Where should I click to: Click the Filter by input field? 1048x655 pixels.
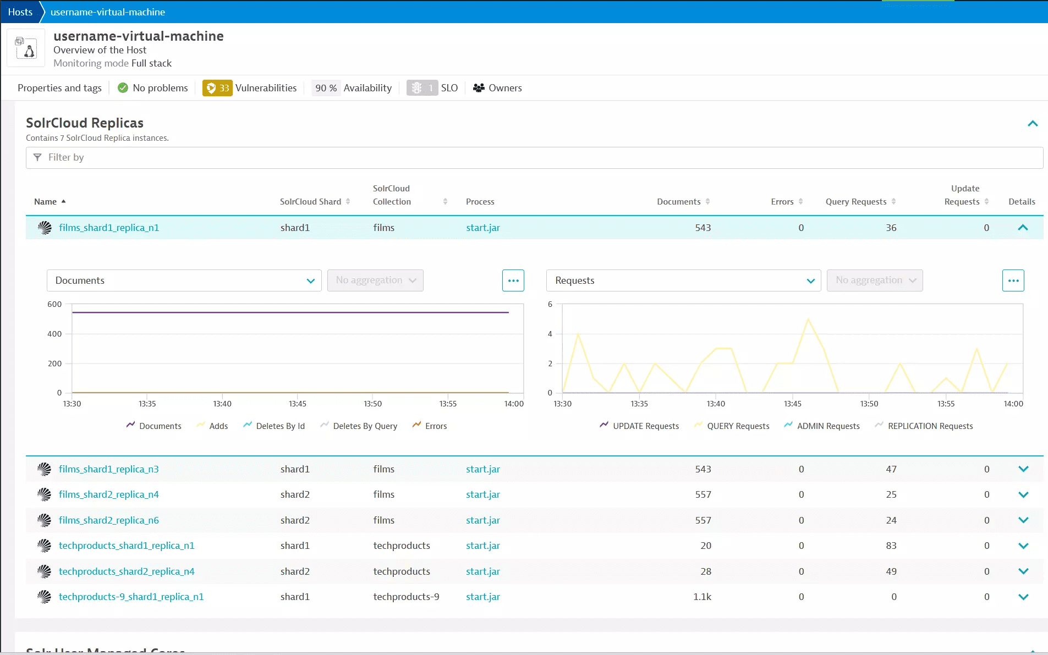coord(534,158)
